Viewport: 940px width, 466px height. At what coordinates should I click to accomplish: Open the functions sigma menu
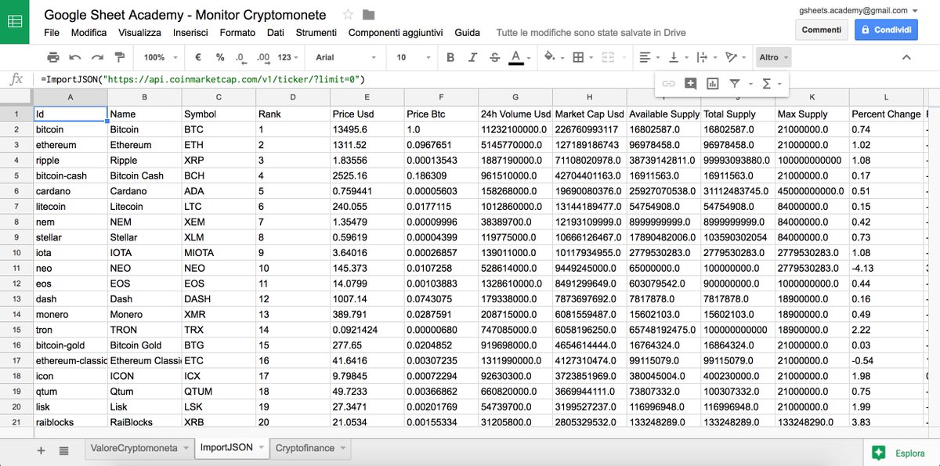pyautogui.click(x=770, y=83)
